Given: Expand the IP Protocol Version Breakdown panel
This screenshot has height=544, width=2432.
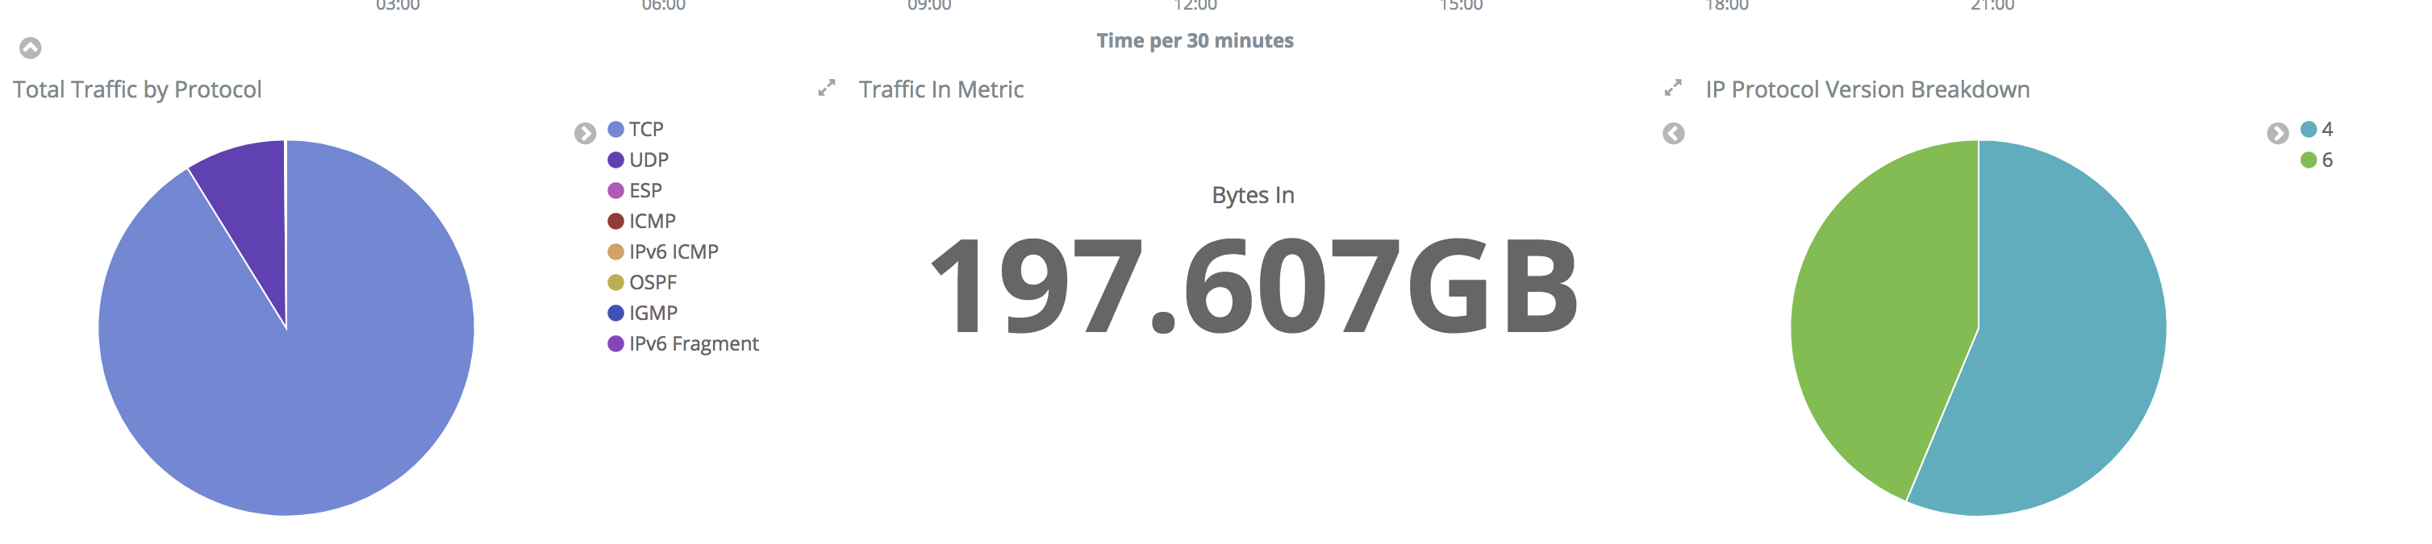Looking at the screenshot, I should [x=1673, y=89].
